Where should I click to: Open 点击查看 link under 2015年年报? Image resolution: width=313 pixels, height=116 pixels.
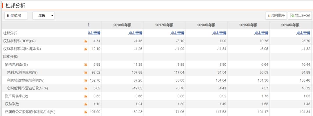click(x=261, y=33)
